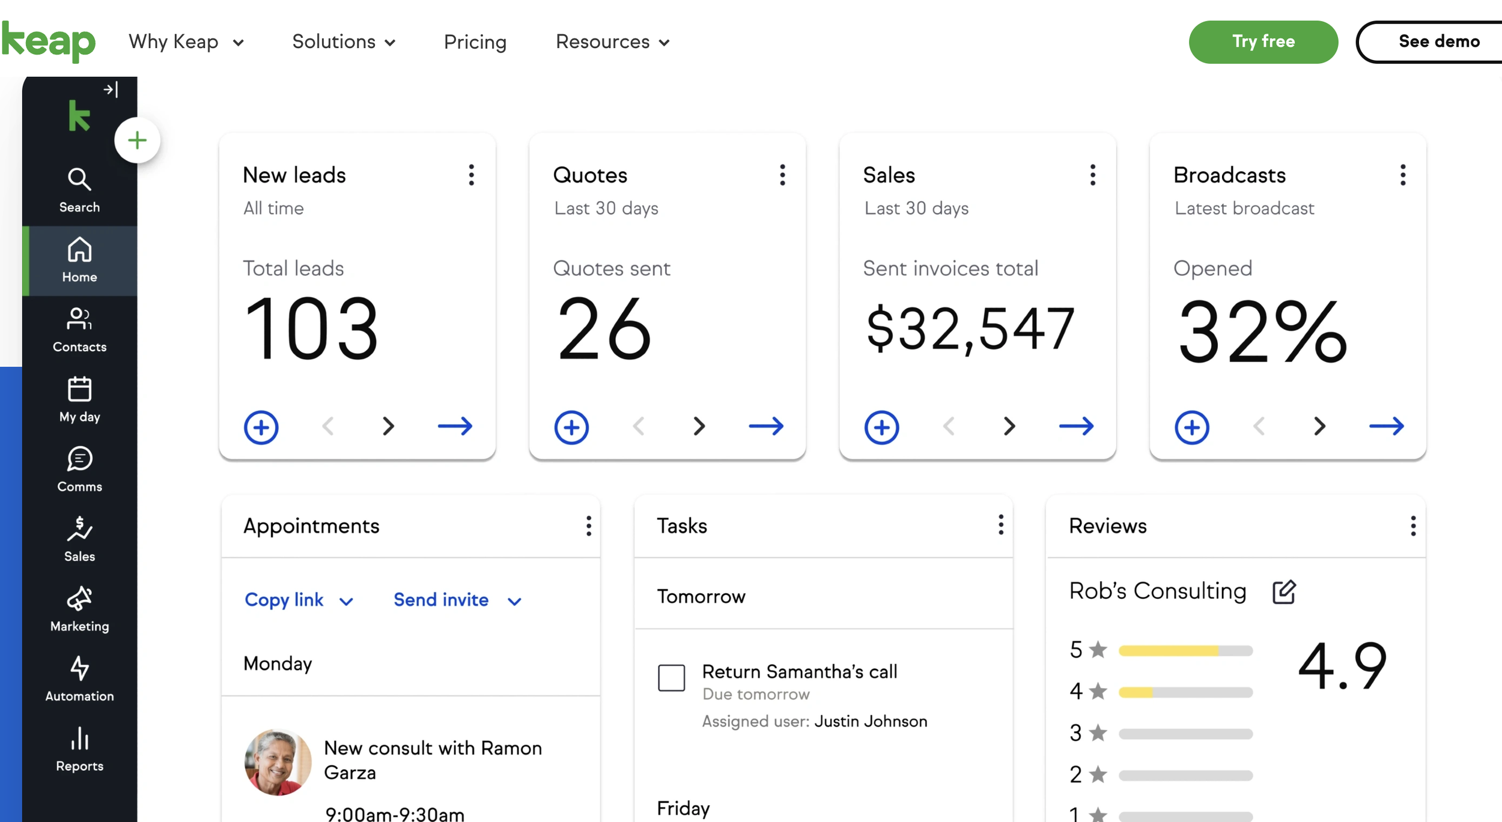Click Ramon Garza's appointment photo
The width and height of the screenshot is (1502, 822).
278,762
